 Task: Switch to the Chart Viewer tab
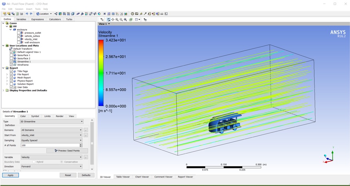coord(142,177)
